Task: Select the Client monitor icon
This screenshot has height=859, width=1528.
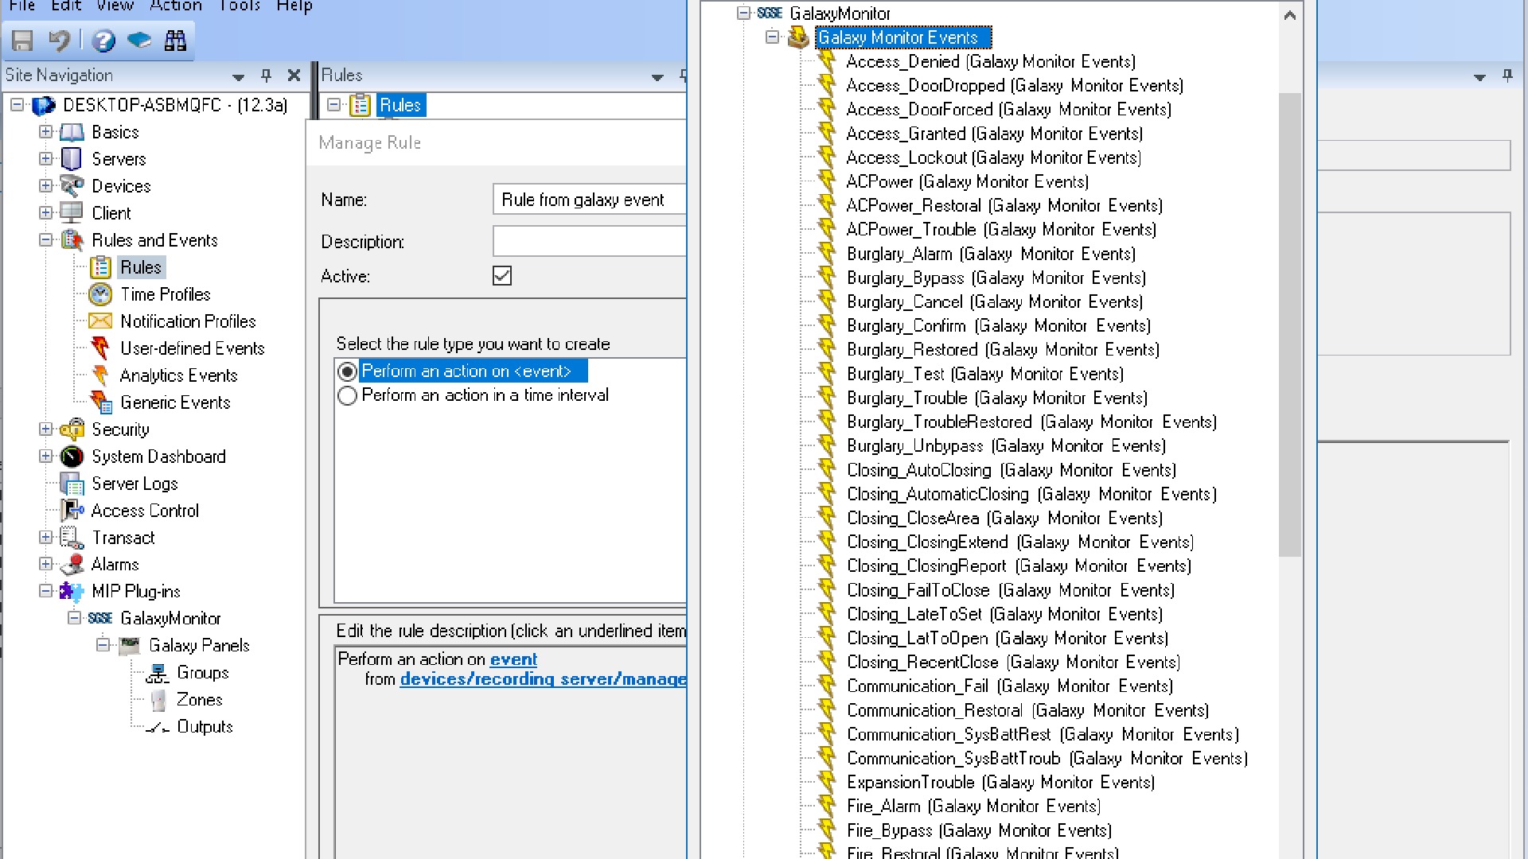Action: pos(72,213)
